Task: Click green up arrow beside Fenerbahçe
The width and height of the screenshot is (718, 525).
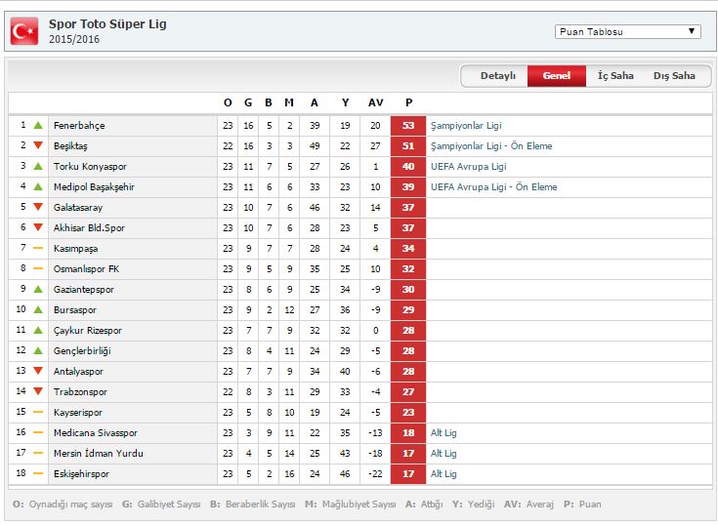Action: coord(38,126)
